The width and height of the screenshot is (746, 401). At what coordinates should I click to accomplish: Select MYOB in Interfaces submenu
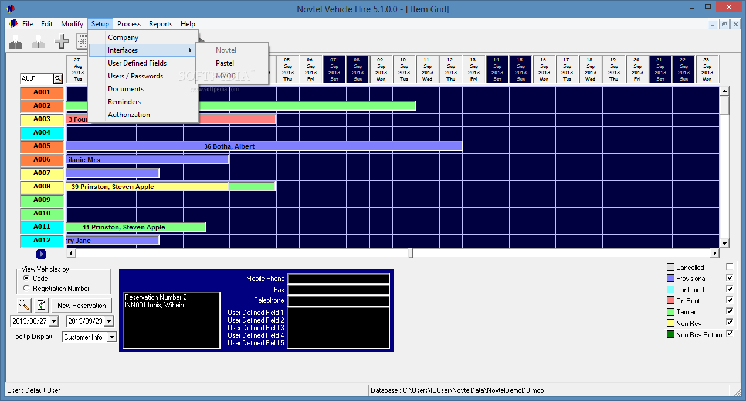(232, 76)
